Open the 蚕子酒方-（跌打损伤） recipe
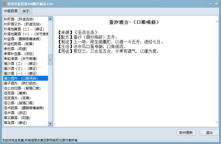 (20, 83)
